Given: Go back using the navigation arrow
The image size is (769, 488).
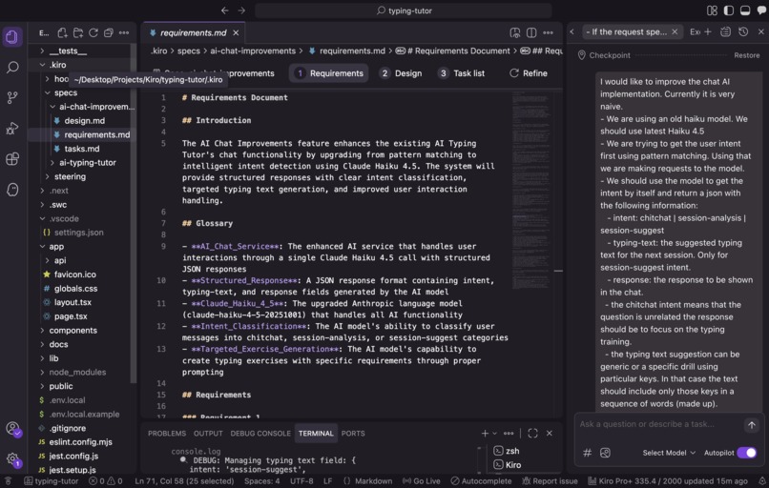Looking at the screenshot, I should [x=224, y=10].
